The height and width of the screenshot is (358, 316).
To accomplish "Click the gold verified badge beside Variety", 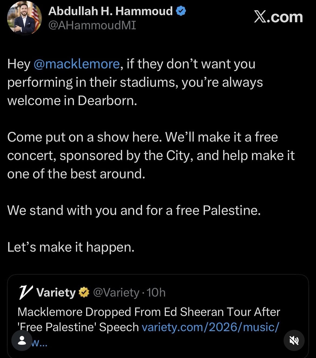I will (84, 292).
